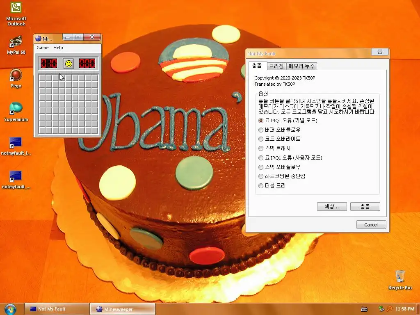Click the 충돌 crash button

pos(365,207)
